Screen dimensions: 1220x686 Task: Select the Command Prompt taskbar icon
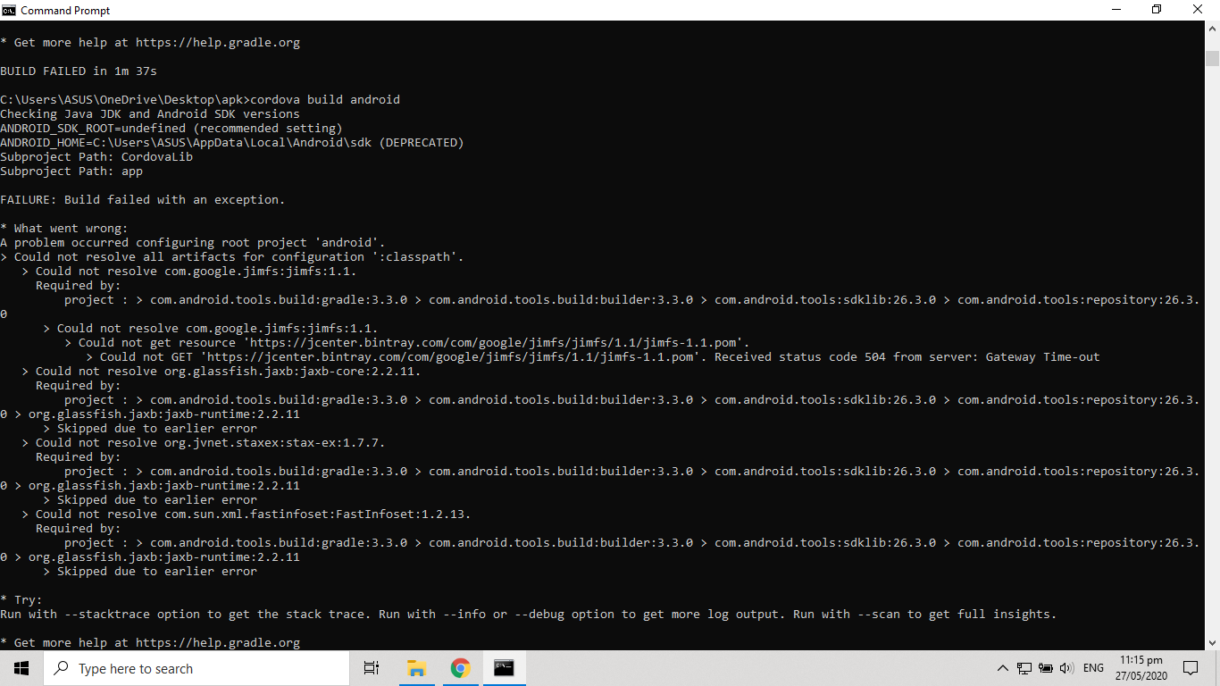pyautogui.click(x=504, y=668)
